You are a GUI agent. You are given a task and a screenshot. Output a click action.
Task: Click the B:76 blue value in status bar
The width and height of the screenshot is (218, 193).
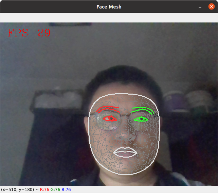point(66,190)
